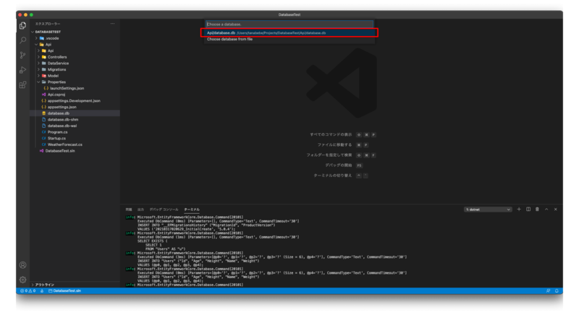Open Startup.cs file

pos(56,138)
